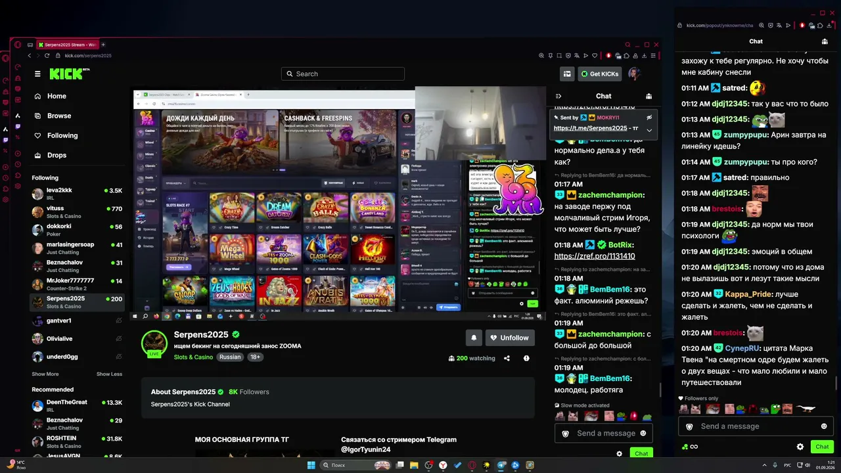Open the chat leaderboard gift icon in main window

coord(648,96)
